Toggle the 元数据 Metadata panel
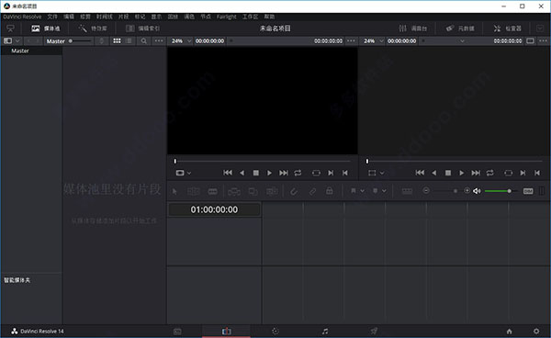Viewport: 551px width, 338px height. [x=460, y=28]
